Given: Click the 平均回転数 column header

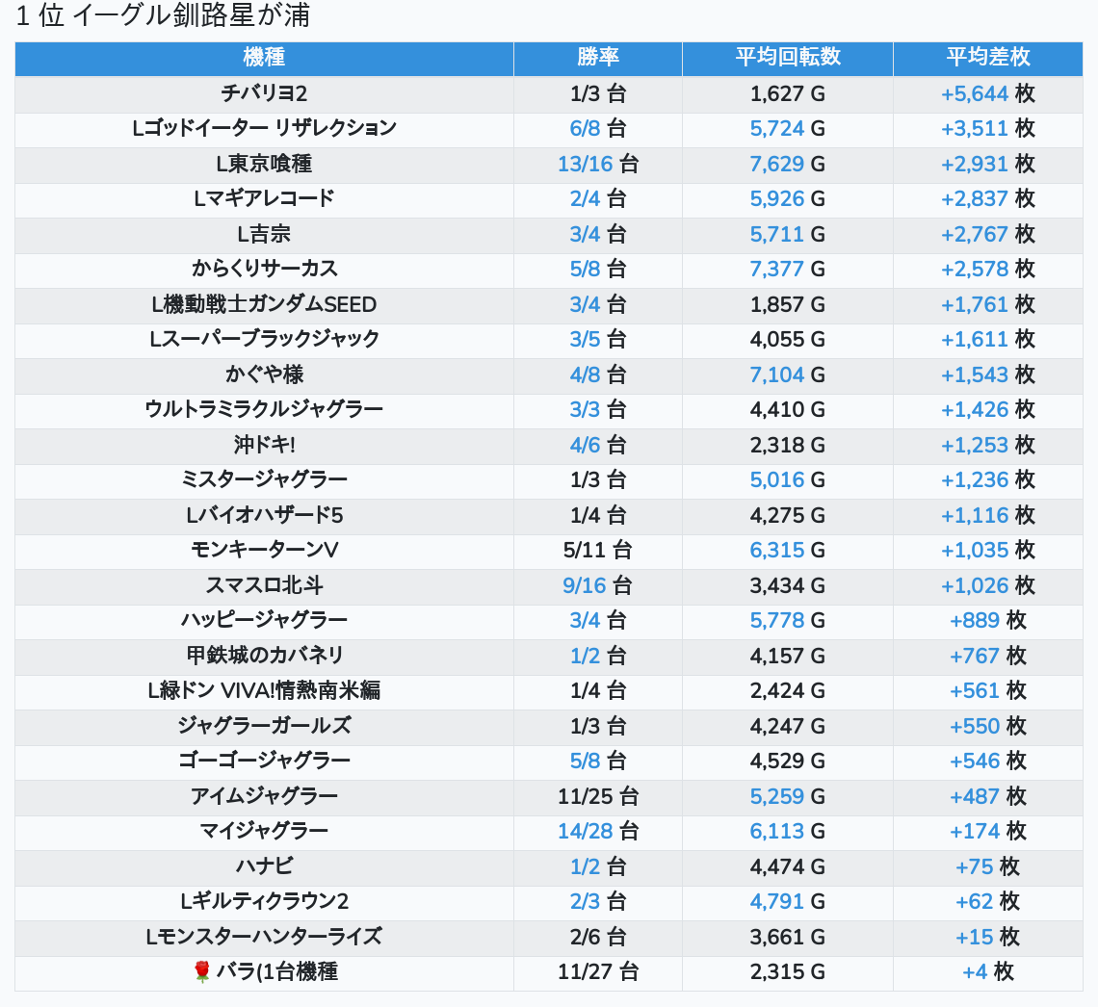Looking at the screenshot, I should point(788,57).
